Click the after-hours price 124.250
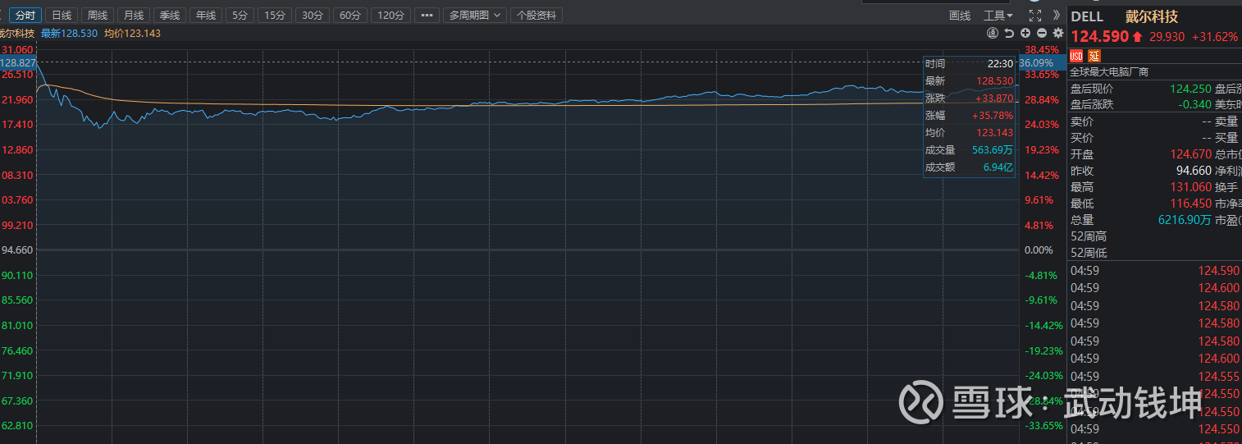Image resolution: width=1242 pixels, height=444 pixels. click(x=1190, y=89)
